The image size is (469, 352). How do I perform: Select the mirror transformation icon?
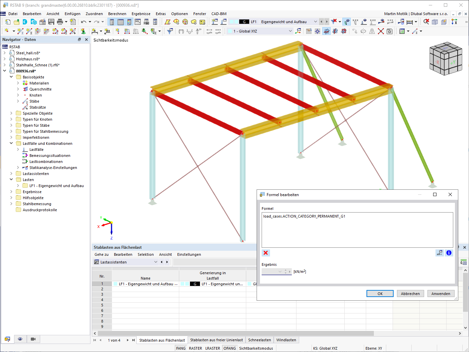click(372, 31)
